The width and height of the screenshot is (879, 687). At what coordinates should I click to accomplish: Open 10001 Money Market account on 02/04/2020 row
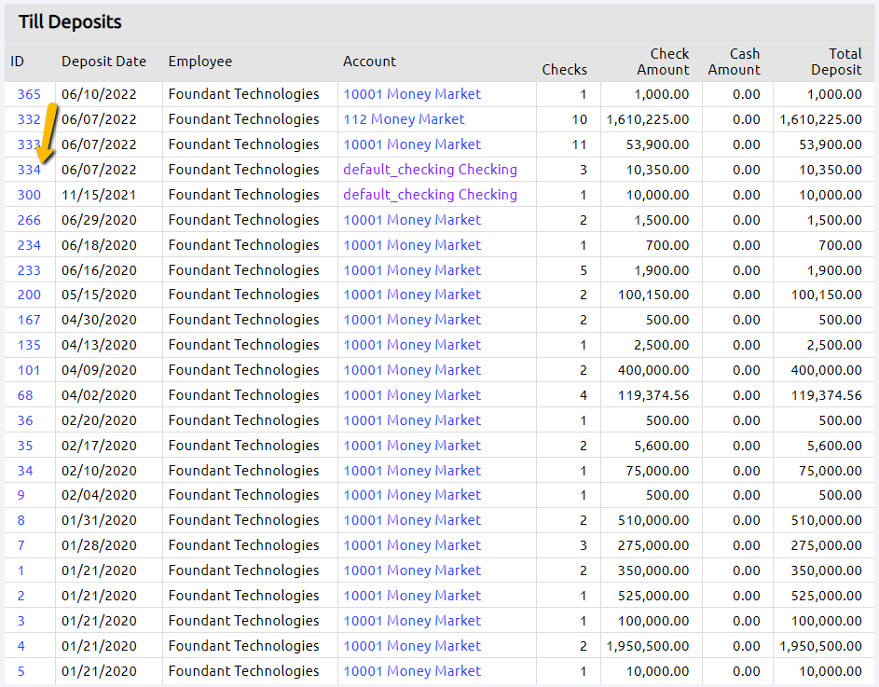(412, 495)
